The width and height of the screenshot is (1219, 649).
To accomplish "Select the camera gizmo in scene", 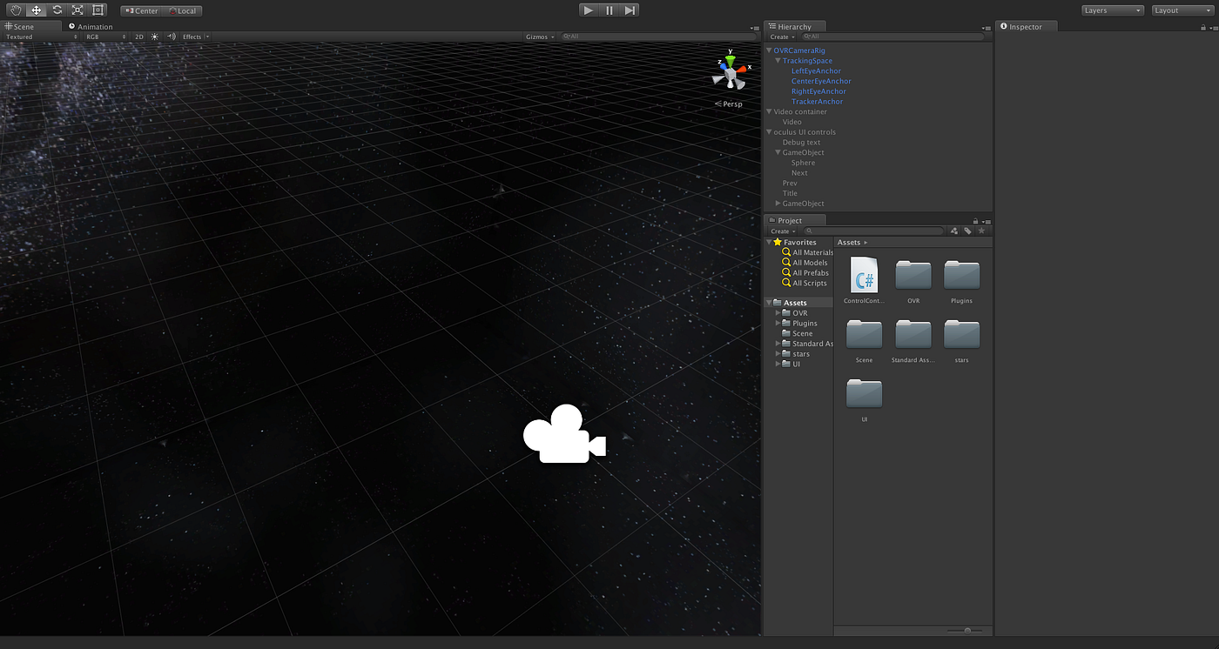I will tap(564, 433).
